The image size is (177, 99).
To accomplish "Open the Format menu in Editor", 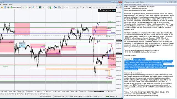I will 139,4.
